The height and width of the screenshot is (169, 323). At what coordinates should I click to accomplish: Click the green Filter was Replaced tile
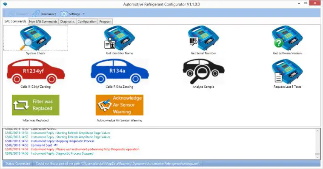click(36, 105)
